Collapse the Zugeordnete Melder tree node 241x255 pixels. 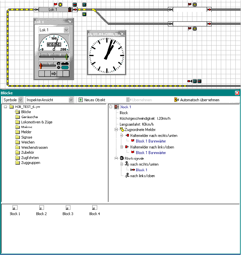click(116, 130)
